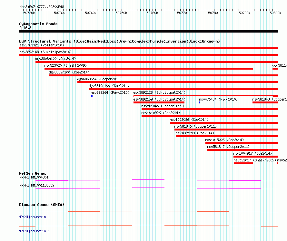Viewport: 287px width, 241px height.
Task: Click the esv2763321 (Vogler2010) variant label
Action: pos(42,45)
